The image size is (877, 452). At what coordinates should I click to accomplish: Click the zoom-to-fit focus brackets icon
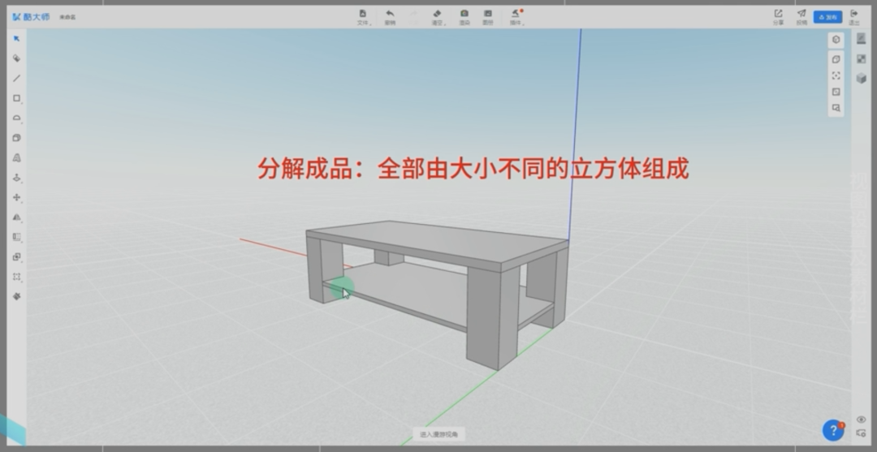click(836, 75)
